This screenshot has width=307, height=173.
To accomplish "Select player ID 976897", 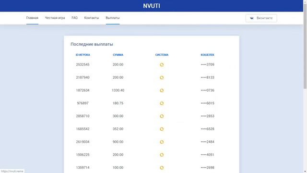I will [83, 103].
